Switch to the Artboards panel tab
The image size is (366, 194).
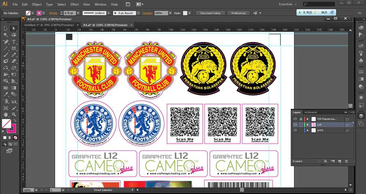311,112
